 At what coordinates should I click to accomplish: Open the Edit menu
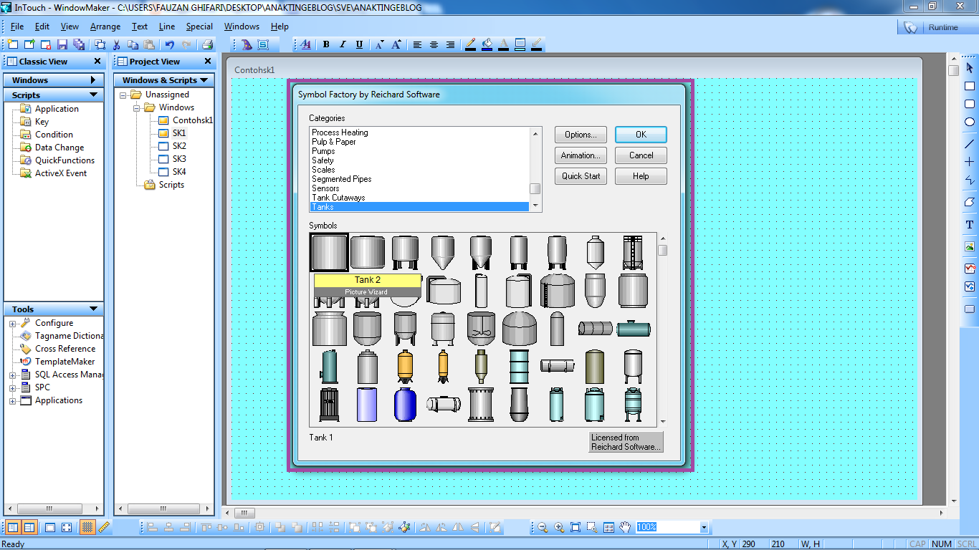[42, 26]
